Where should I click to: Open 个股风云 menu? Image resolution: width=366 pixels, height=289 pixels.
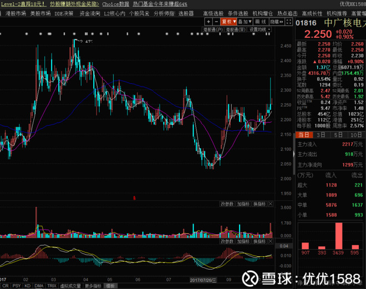coord(139,13)
